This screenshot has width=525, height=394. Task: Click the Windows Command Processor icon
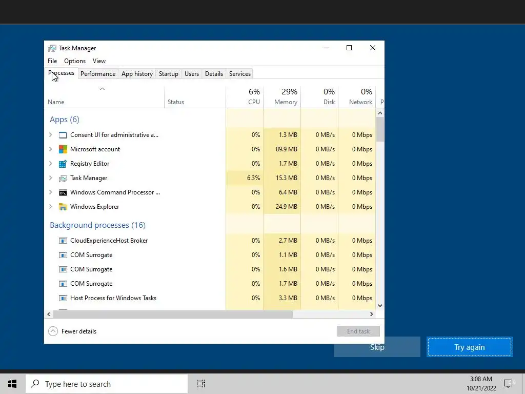pyautogui.click(x=63, y=193)
